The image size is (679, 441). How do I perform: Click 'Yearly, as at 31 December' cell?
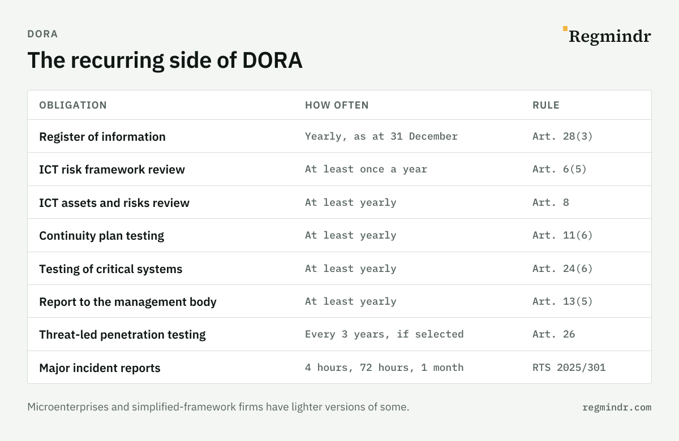point(381,136)
